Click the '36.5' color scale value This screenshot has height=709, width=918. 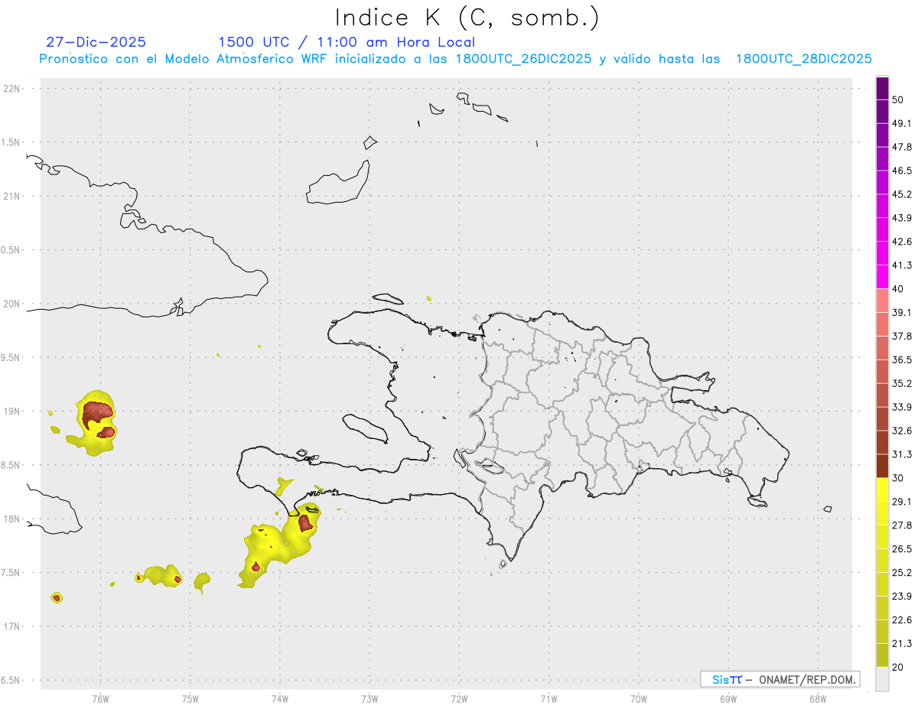click(902, 359)
